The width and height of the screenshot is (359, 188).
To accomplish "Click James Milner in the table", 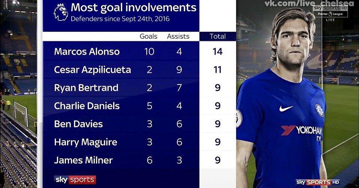I will point(83,160).
